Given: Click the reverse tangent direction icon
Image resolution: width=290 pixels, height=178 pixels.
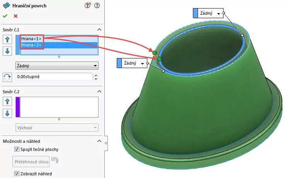Looking at the screenshot, I should coord(7,77).
